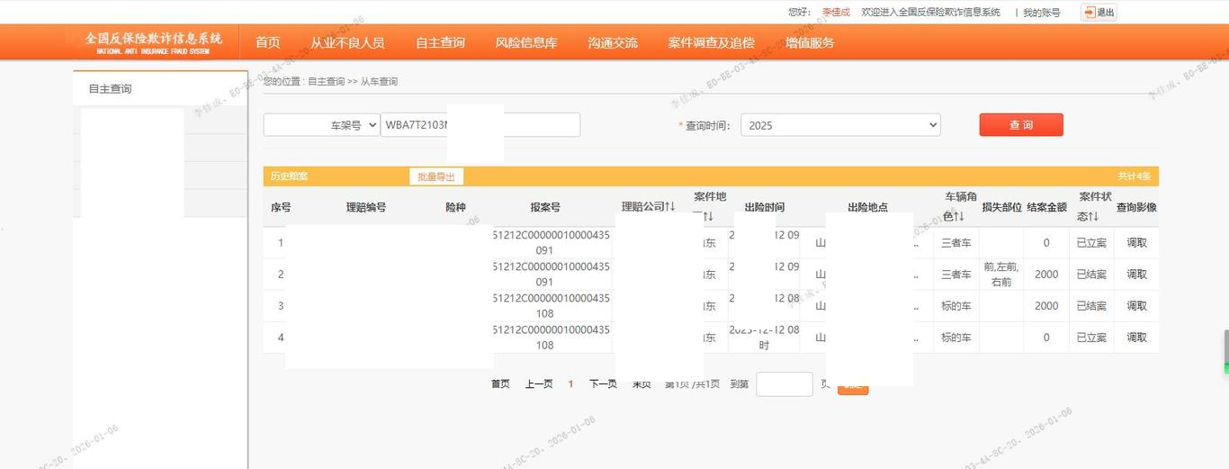Image resolution: width=1229 pixels, height=469 pixels.
Task: Click the page number jump input box
Action: point(784,384)
